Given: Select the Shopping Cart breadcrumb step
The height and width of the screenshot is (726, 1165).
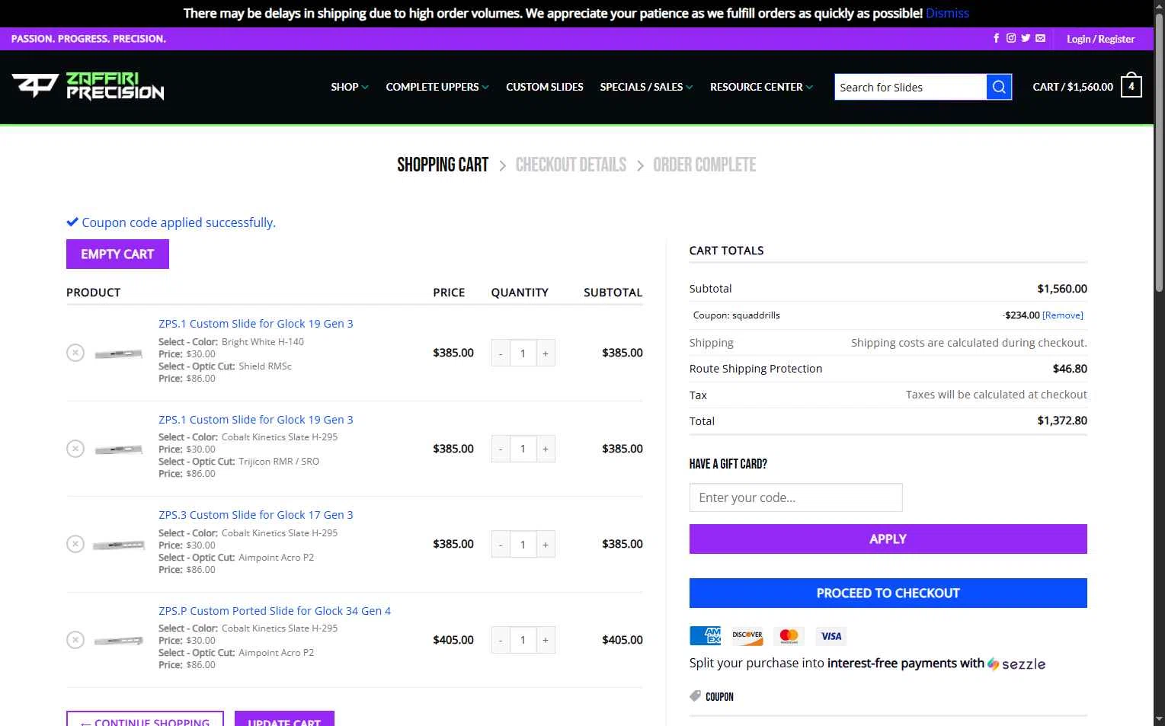Looking at the screenshot, I should pos(443,165).
